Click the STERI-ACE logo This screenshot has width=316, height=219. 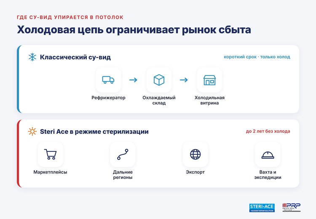262,208
